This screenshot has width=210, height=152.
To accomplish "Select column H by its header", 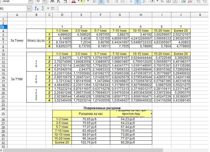I will pos(141,15).
